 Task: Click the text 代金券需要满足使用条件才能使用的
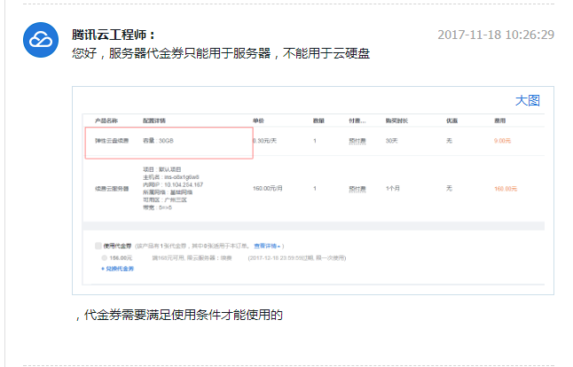coord(184,315)
